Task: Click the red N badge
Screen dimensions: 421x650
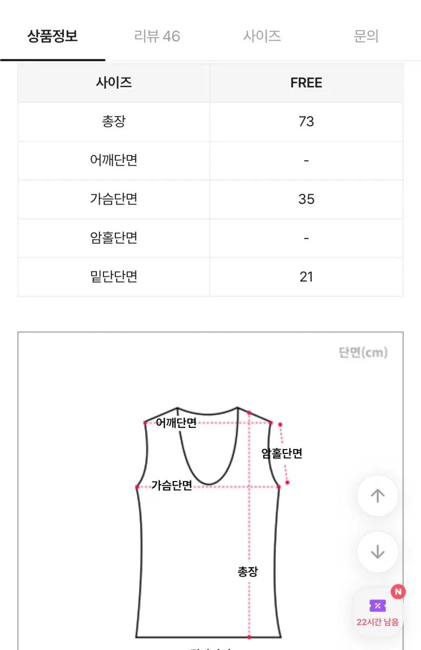Action: click(x=398, y=591)
